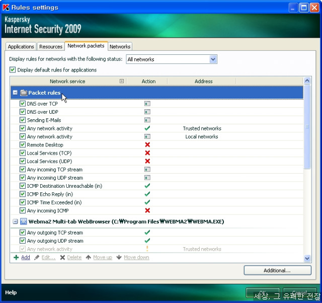Select the ICMP Time Exceeded (in) row text
This screenshot has width=322, height=303.
54,202
